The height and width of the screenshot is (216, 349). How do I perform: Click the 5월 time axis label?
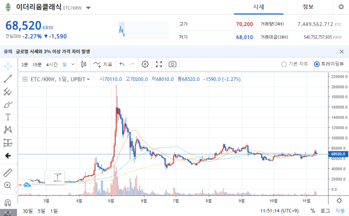pos(111,201)
